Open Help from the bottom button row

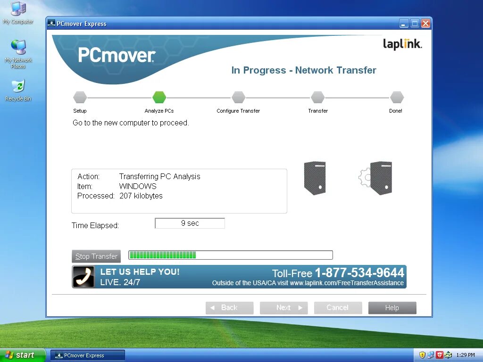point(392,307)
